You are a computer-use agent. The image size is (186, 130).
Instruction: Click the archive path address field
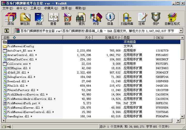coord(97,31)
